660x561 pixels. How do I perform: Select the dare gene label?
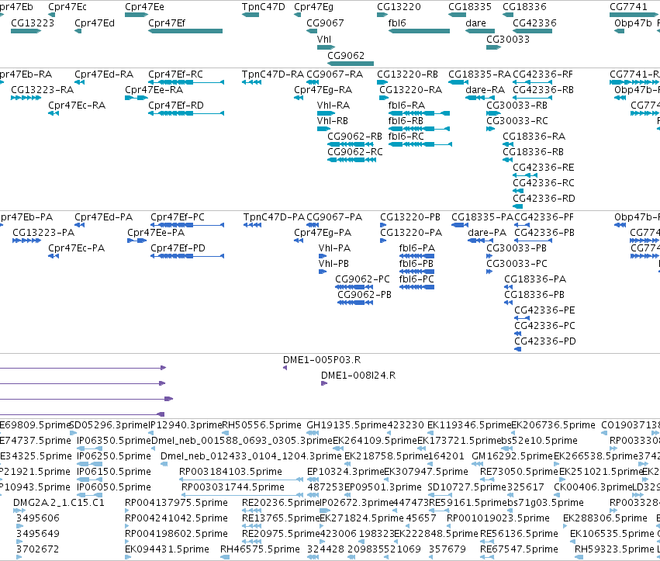click(475, 23)
